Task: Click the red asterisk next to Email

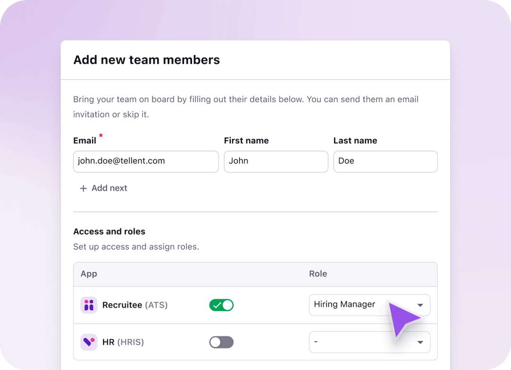Action: [x=101, y=137]
